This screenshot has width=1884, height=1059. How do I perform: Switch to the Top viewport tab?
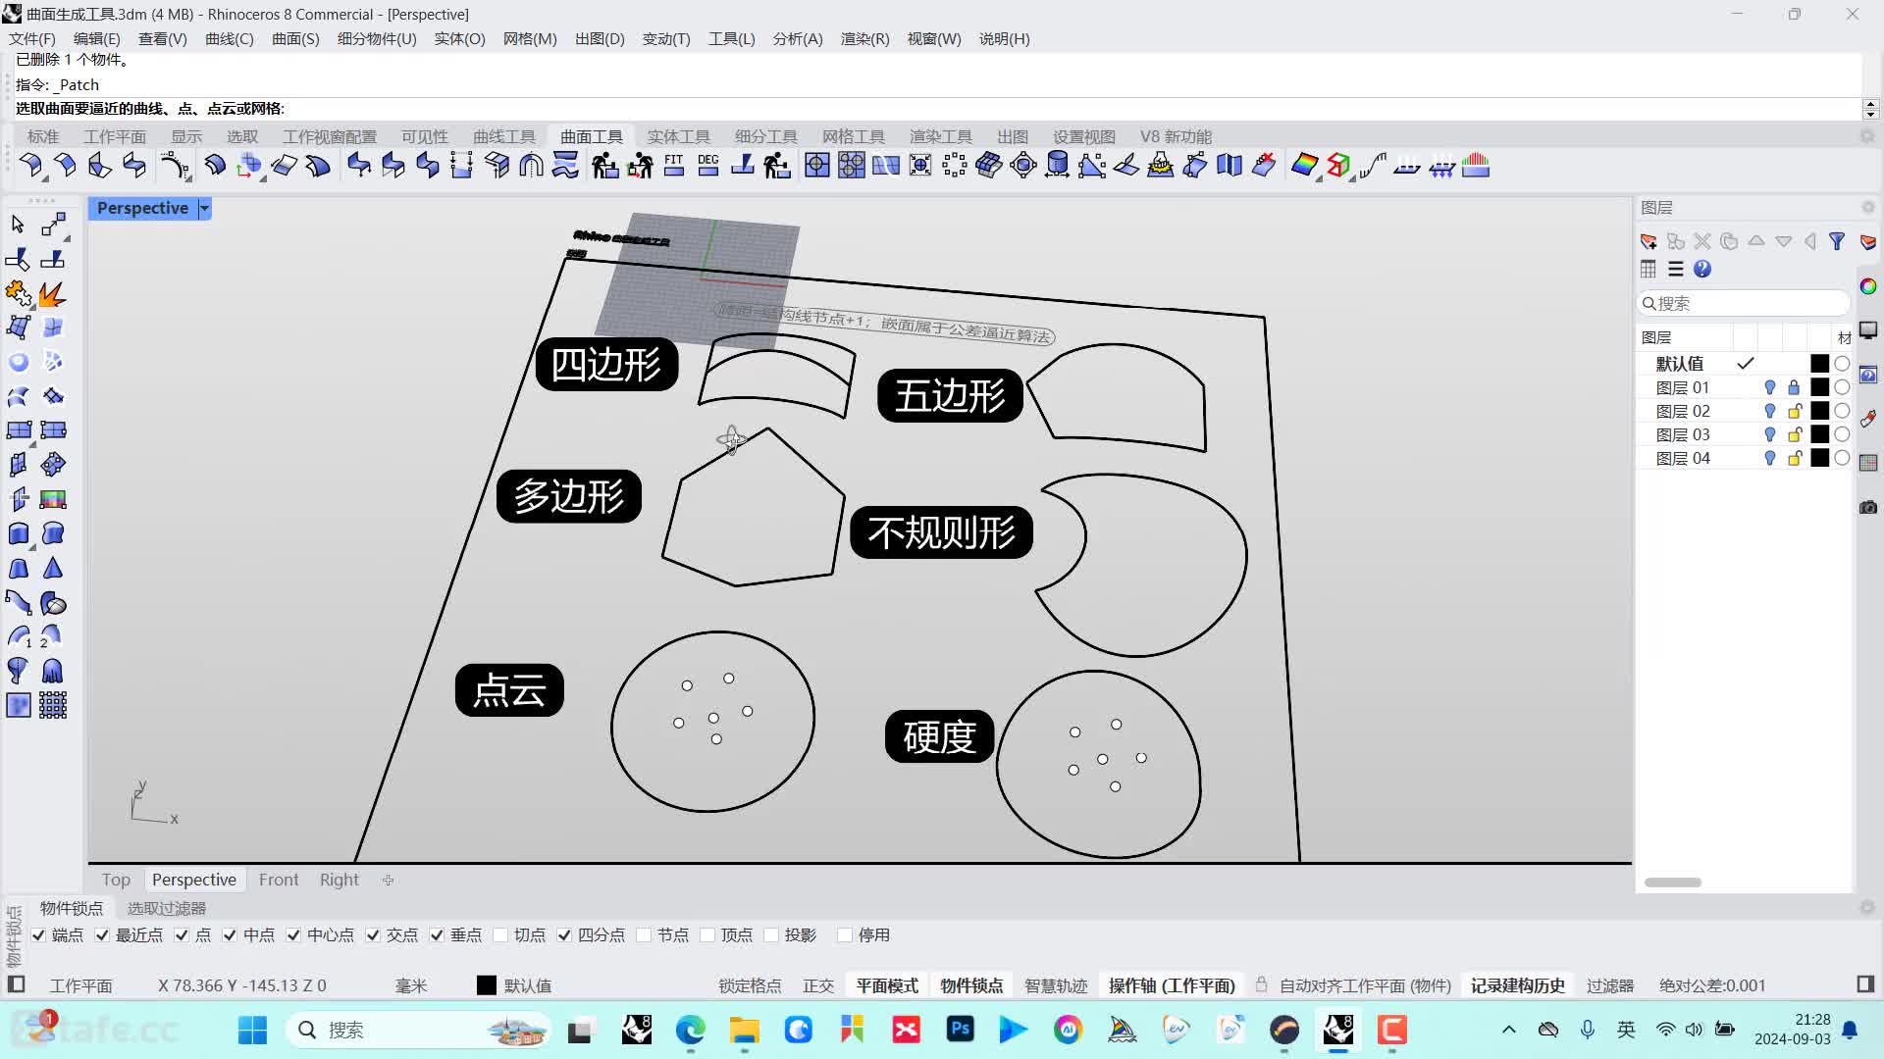pos(116,880)
